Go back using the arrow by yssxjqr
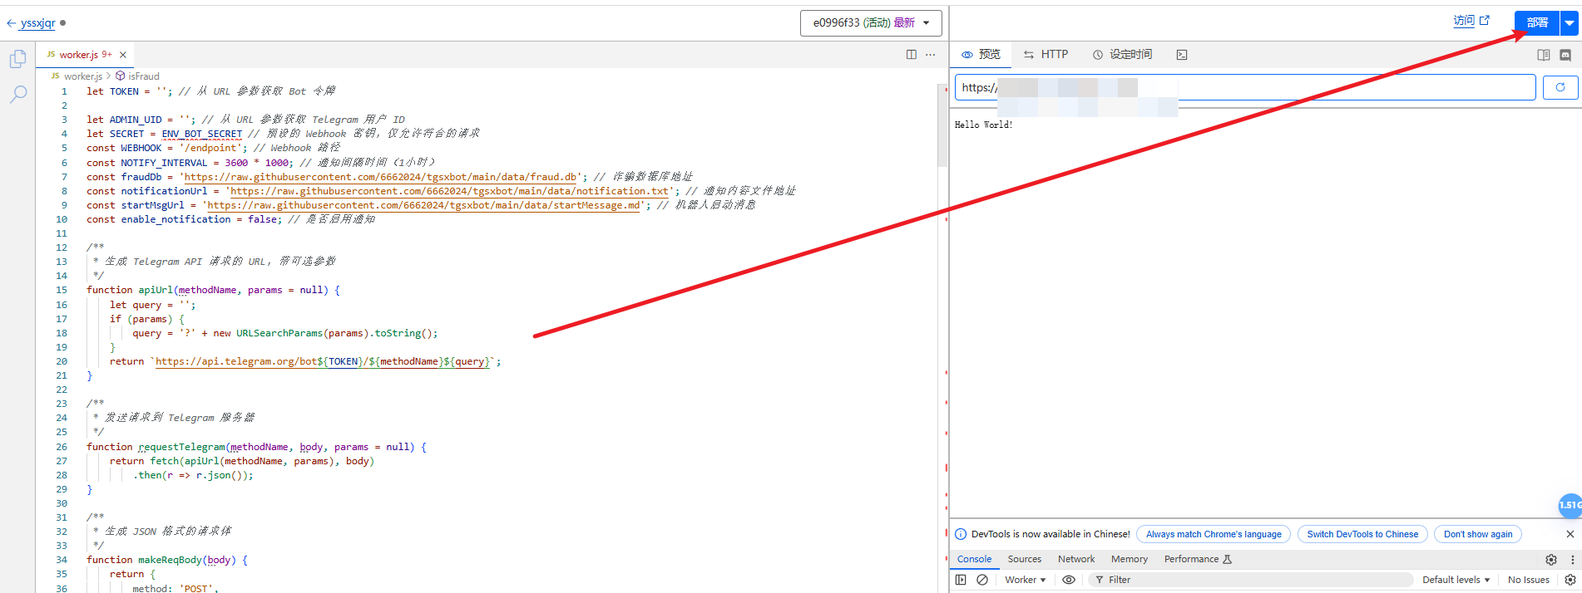The image size is (1582, 593). point(11,23)
